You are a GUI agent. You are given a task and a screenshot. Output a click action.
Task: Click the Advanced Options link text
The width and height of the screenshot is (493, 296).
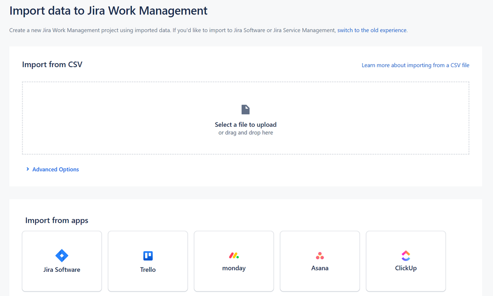[x=56, y=170]
